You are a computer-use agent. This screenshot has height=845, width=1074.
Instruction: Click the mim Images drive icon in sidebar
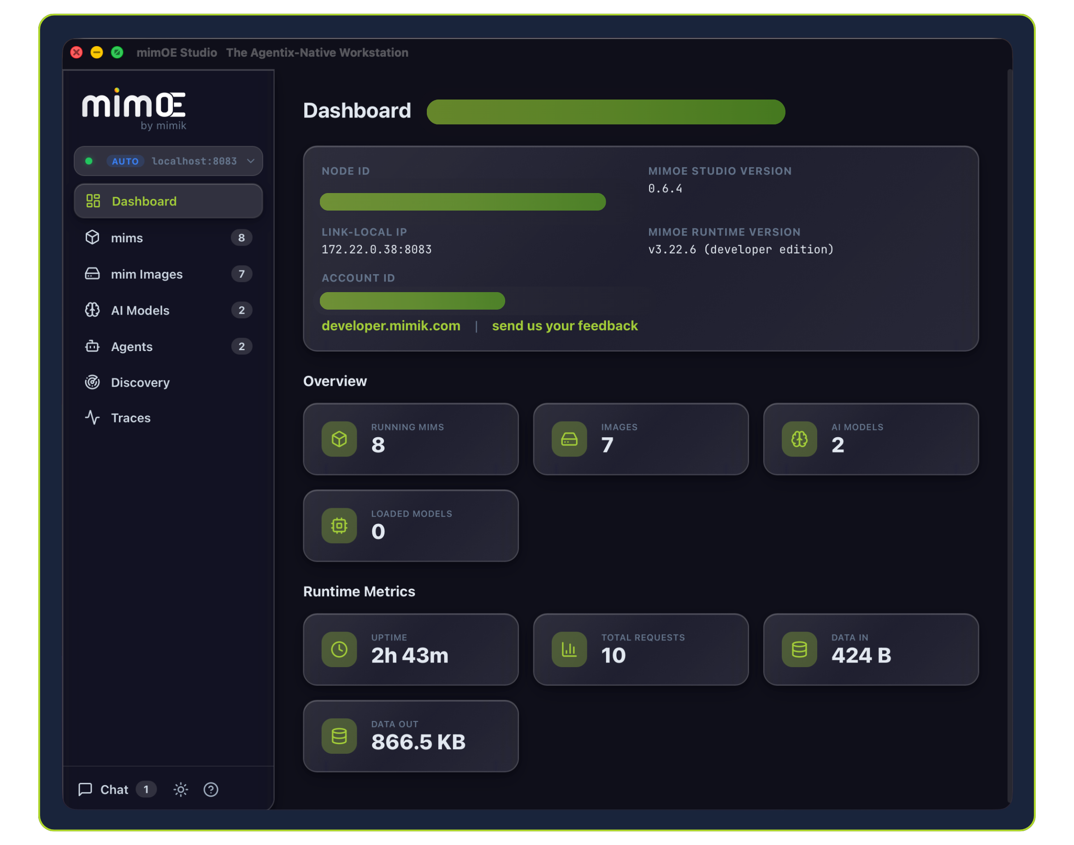coord(93,274)
